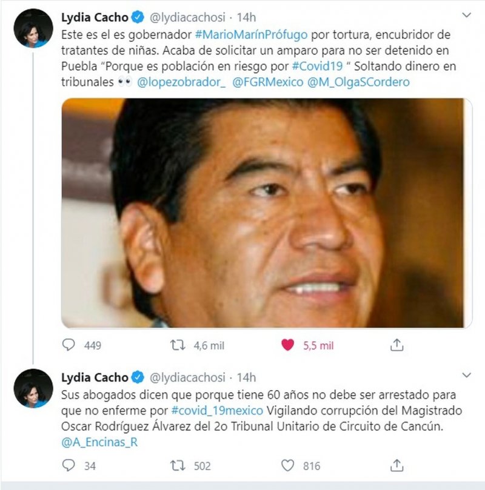Like the second tweet with 816 likes
The image size is (485, 490).
coord(288,465)
